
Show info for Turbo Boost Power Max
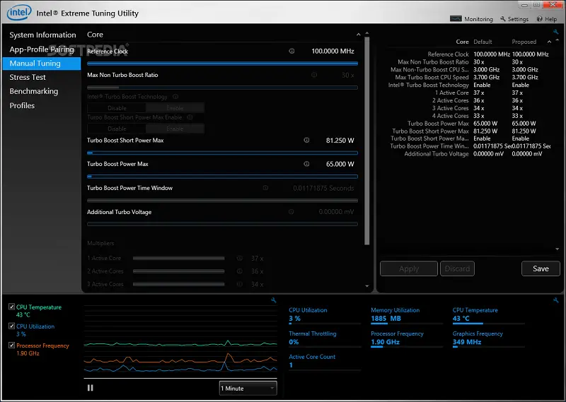pyautogui.click(x=306, y=164)
